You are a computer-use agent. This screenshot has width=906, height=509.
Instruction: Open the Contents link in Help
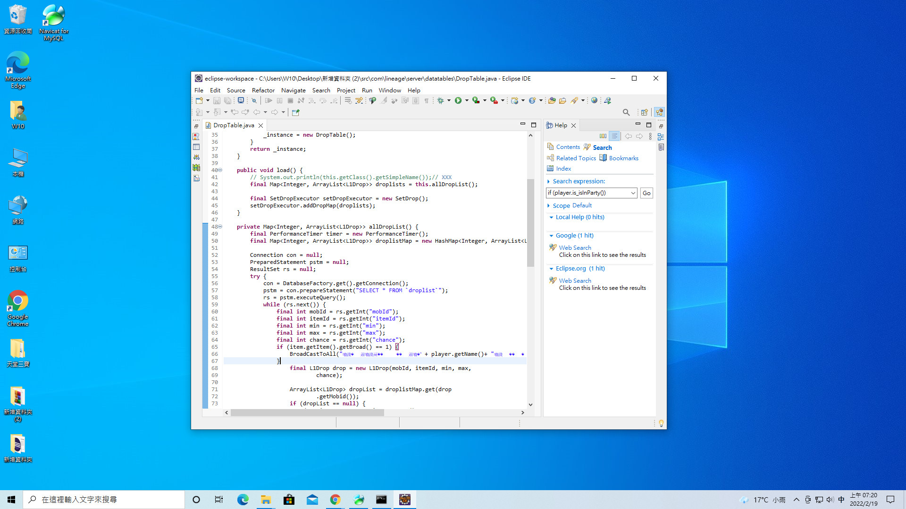tap(568, 147)
